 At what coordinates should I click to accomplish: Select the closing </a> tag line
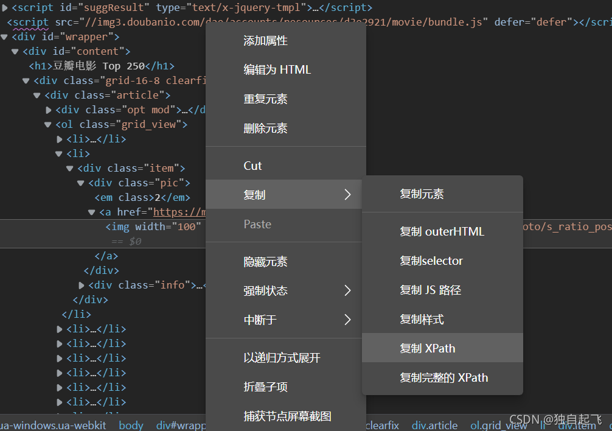pos(106,256)
